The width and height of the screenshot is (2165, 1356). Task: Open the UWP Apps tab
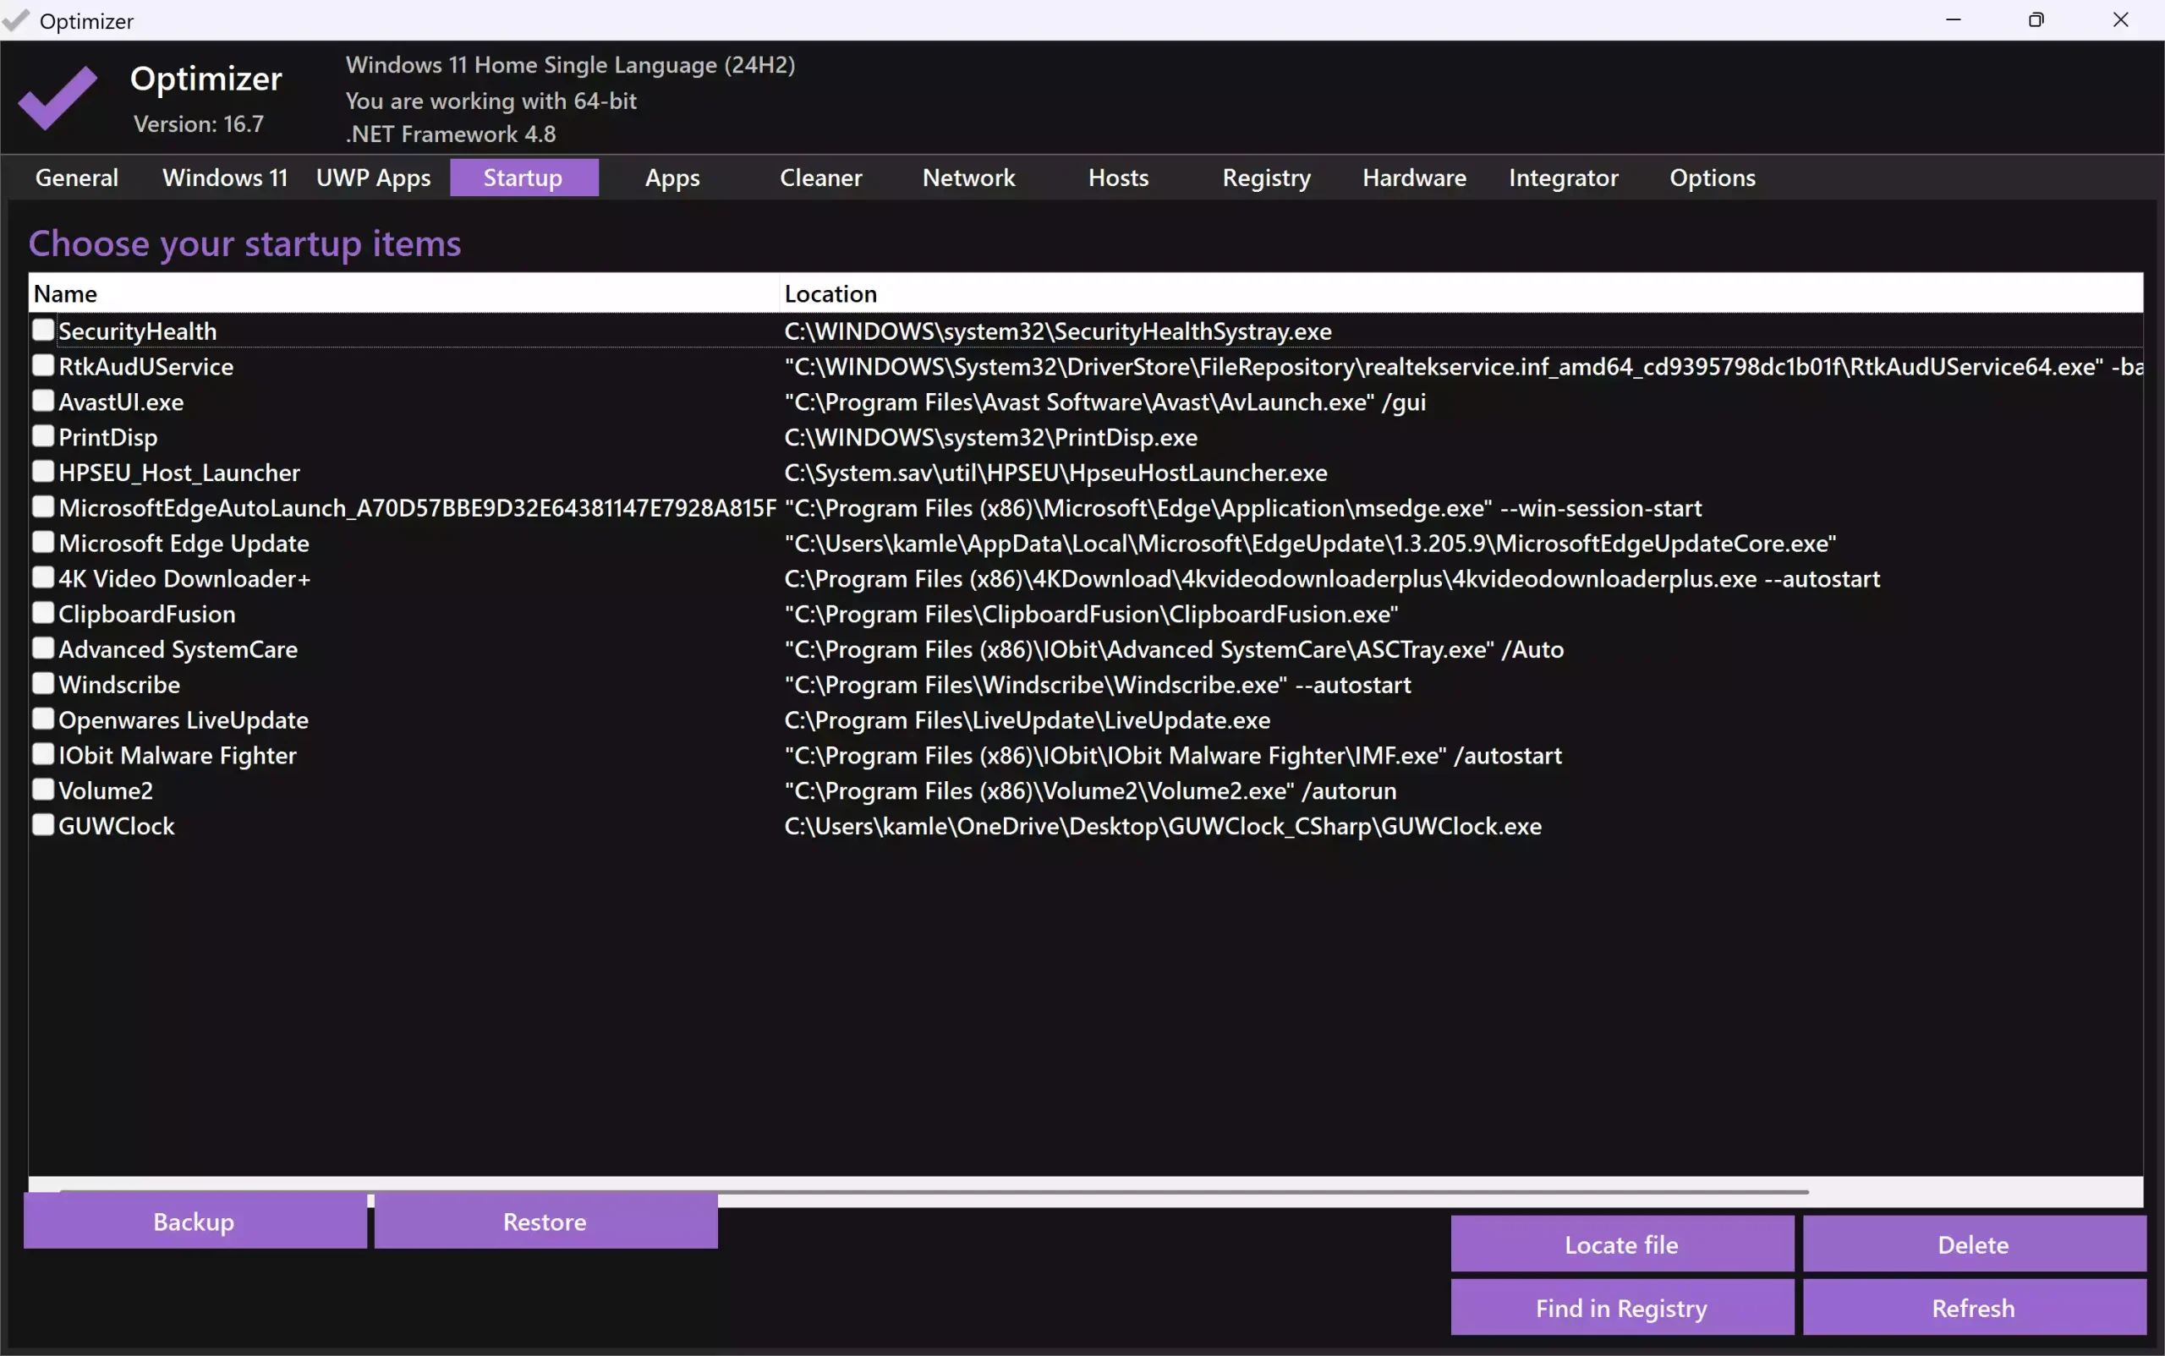(x=374, y=178)
